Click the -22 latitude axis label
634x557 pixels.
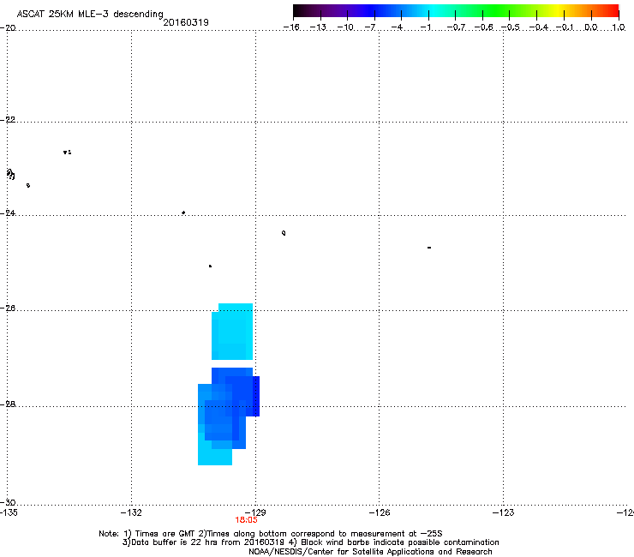coord(8,120)
